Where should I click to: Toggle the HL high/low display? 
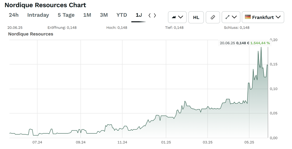click(x=196, y=17)
